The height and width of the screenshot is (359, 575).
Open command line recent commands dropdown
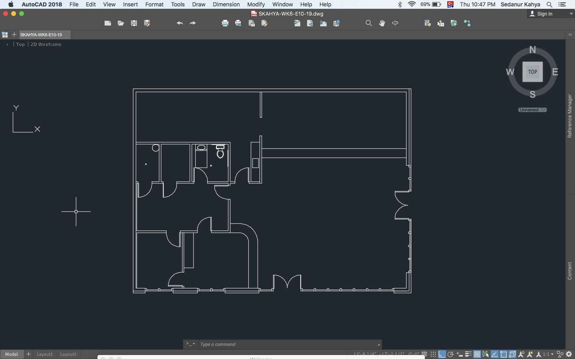coord(190,344)
